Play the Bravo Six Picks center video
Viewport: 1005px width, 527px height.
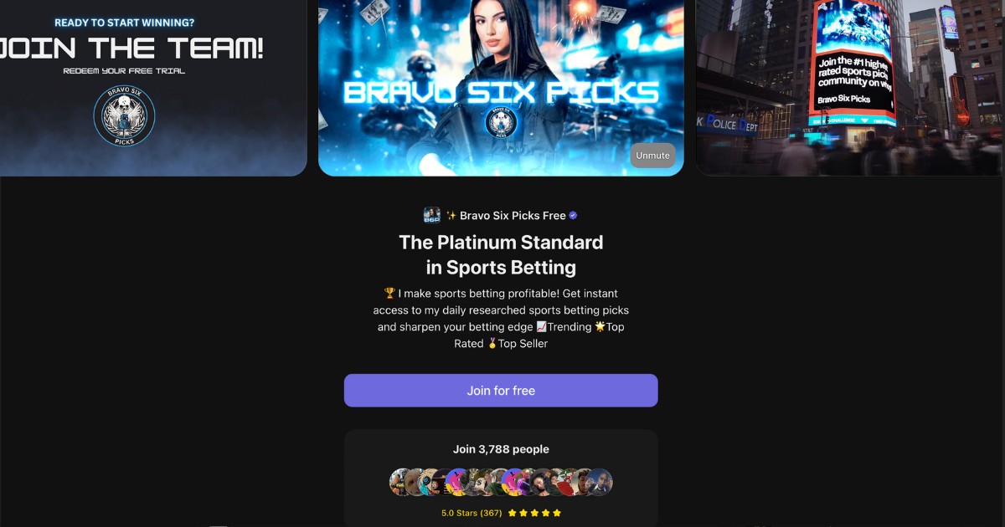point(501,88)
